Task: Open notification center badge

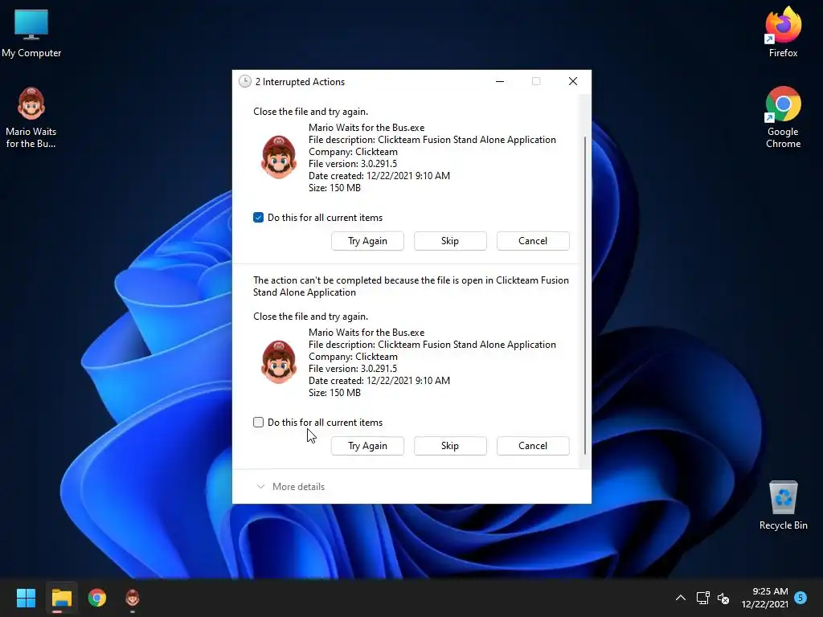Action: [800, 598]
